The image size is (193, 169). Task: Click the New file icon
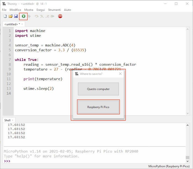(5, 16)
